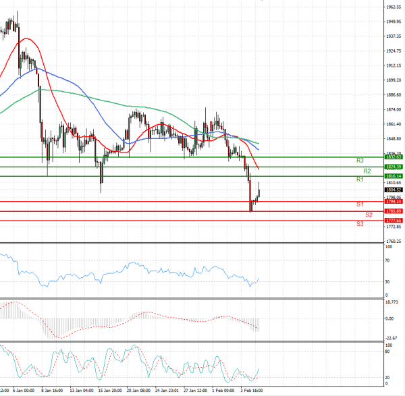The width and height of the screenshot is (405, 396).
Task: Click the MACD scale value 18.773
Action: tap(391, 302)
